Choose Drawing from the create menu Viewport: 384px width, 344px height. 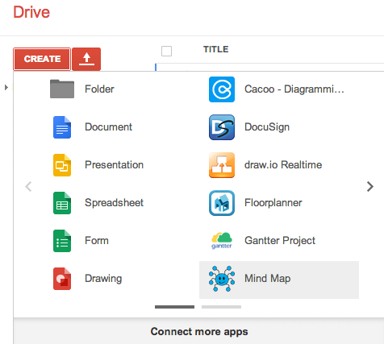(x=103, y=279)
